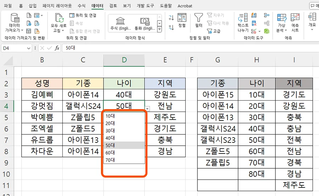Open the 파일 (File) tab
Image resolution: width=319 pixels, height=196 pixels.
point(8,6)
